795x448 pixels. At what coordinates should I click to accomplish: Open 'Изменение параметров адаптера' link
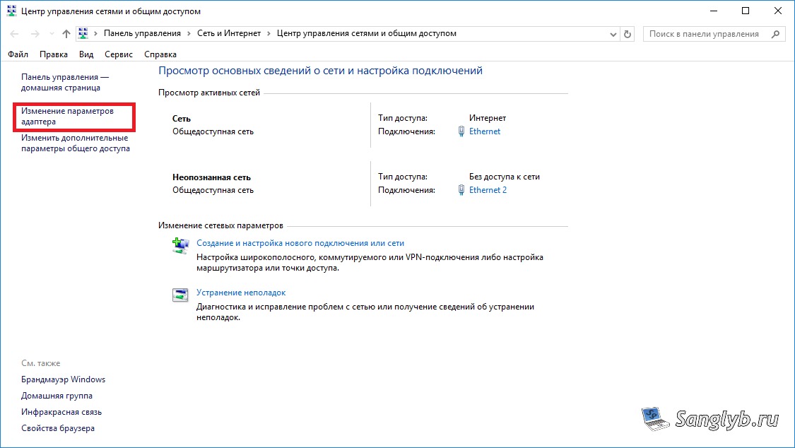(x=67, y=116)
